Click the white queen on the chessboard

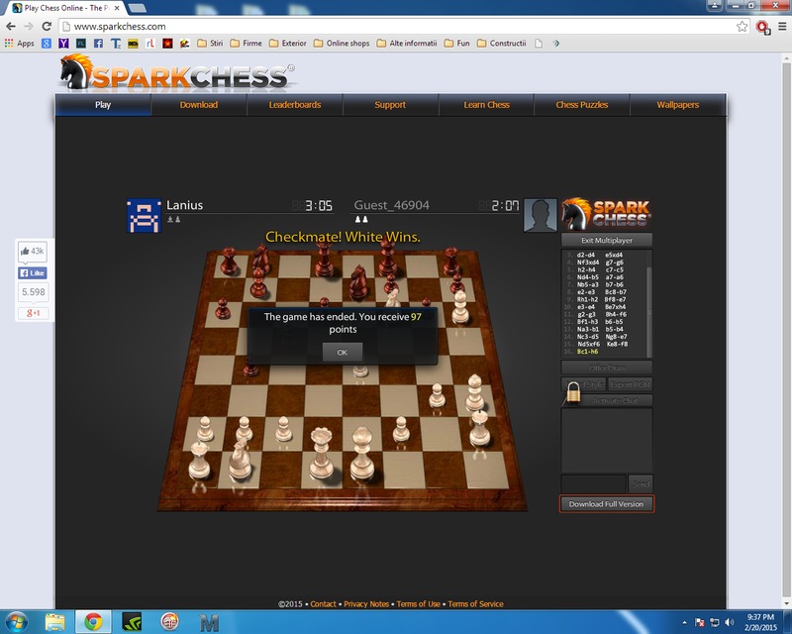click(x=321, y=453)
